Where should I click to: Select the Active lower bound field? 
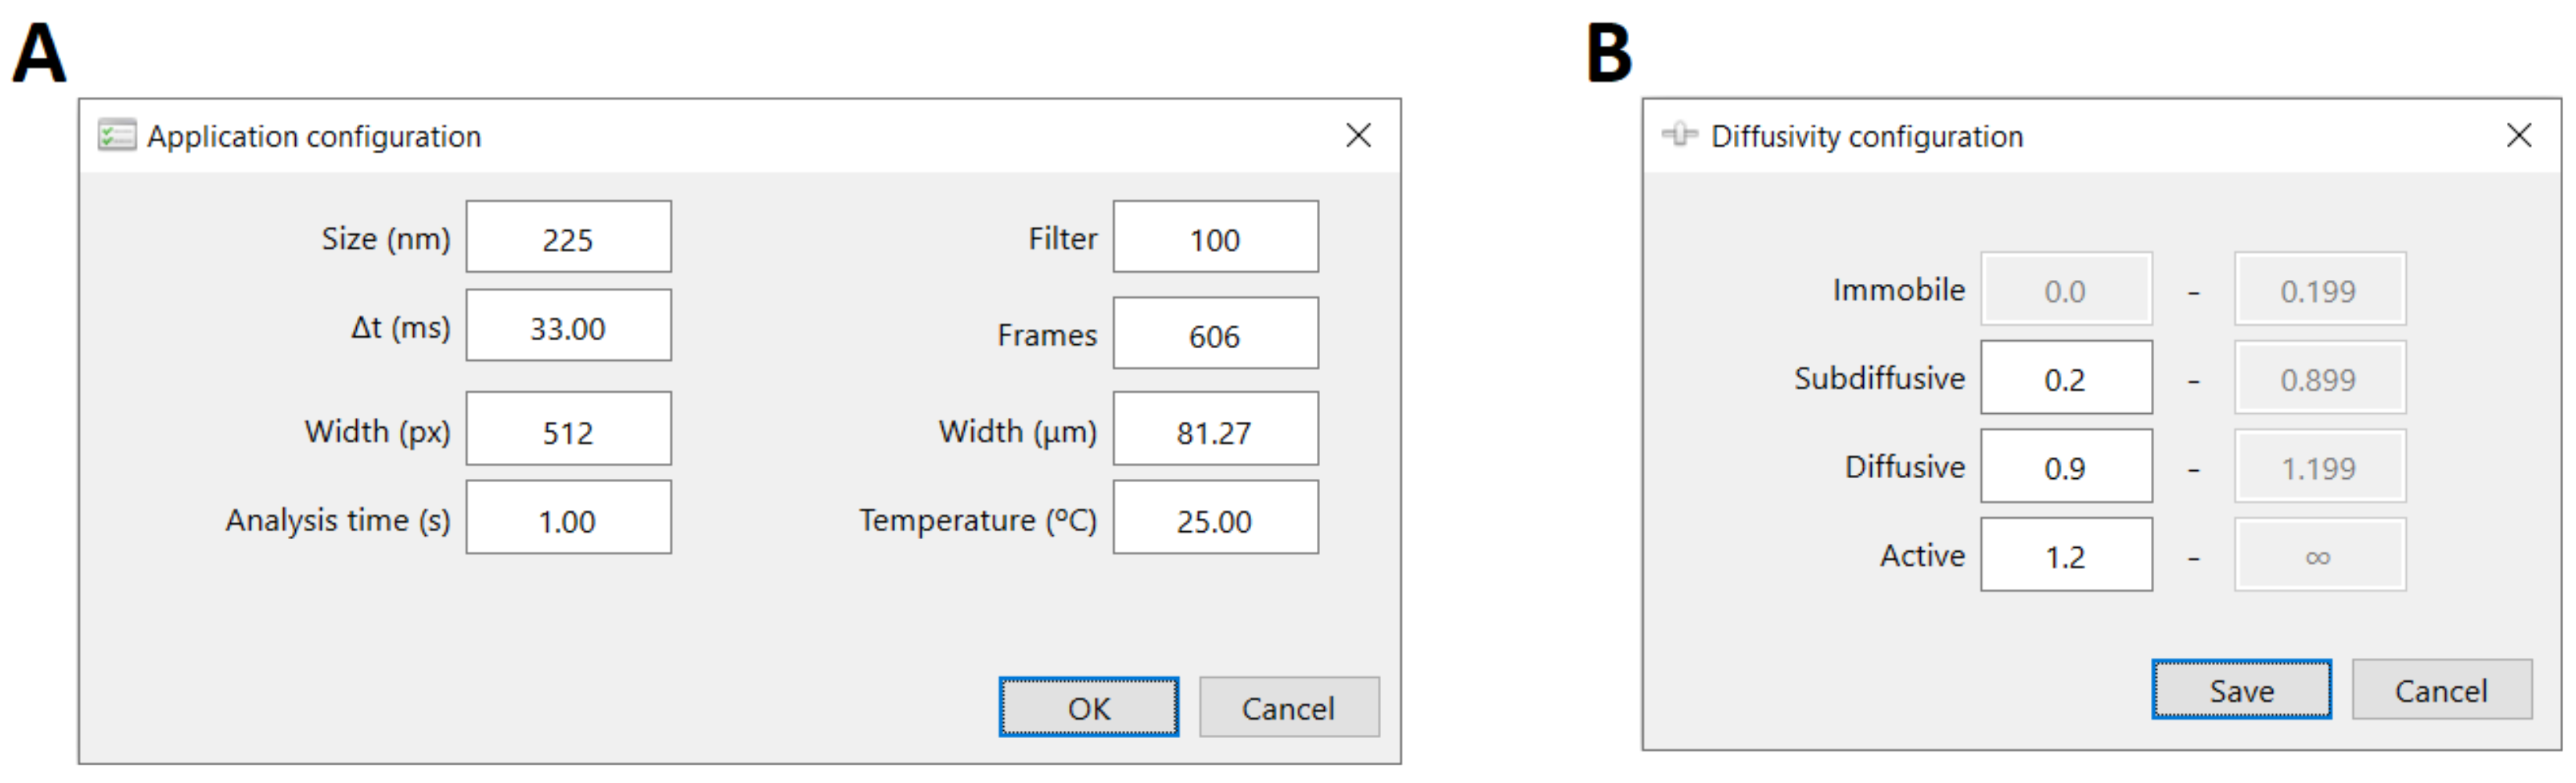point(2065,555)
